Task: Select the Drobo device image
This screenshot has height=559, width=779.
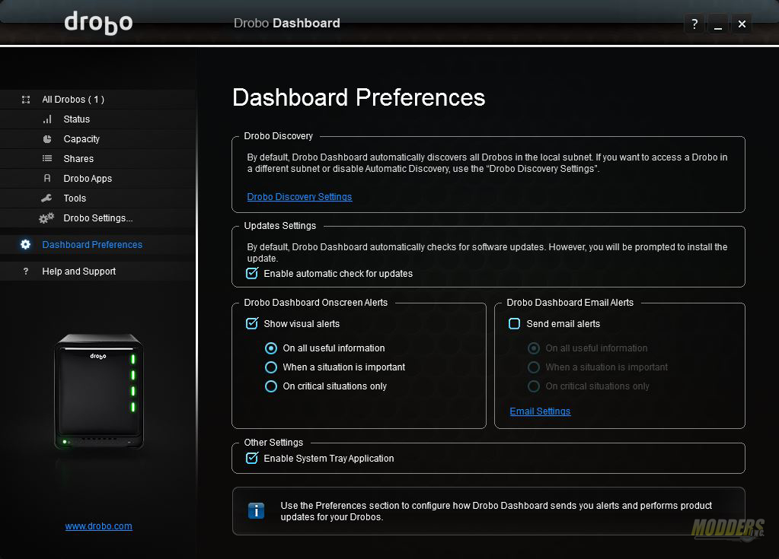Action: [99, 392]
